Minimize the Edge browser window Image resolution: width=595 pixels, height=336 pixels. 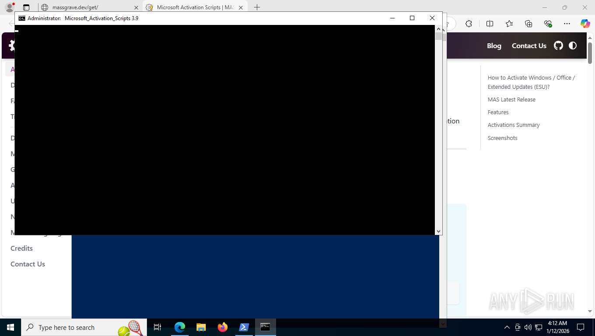click(545, 7)
